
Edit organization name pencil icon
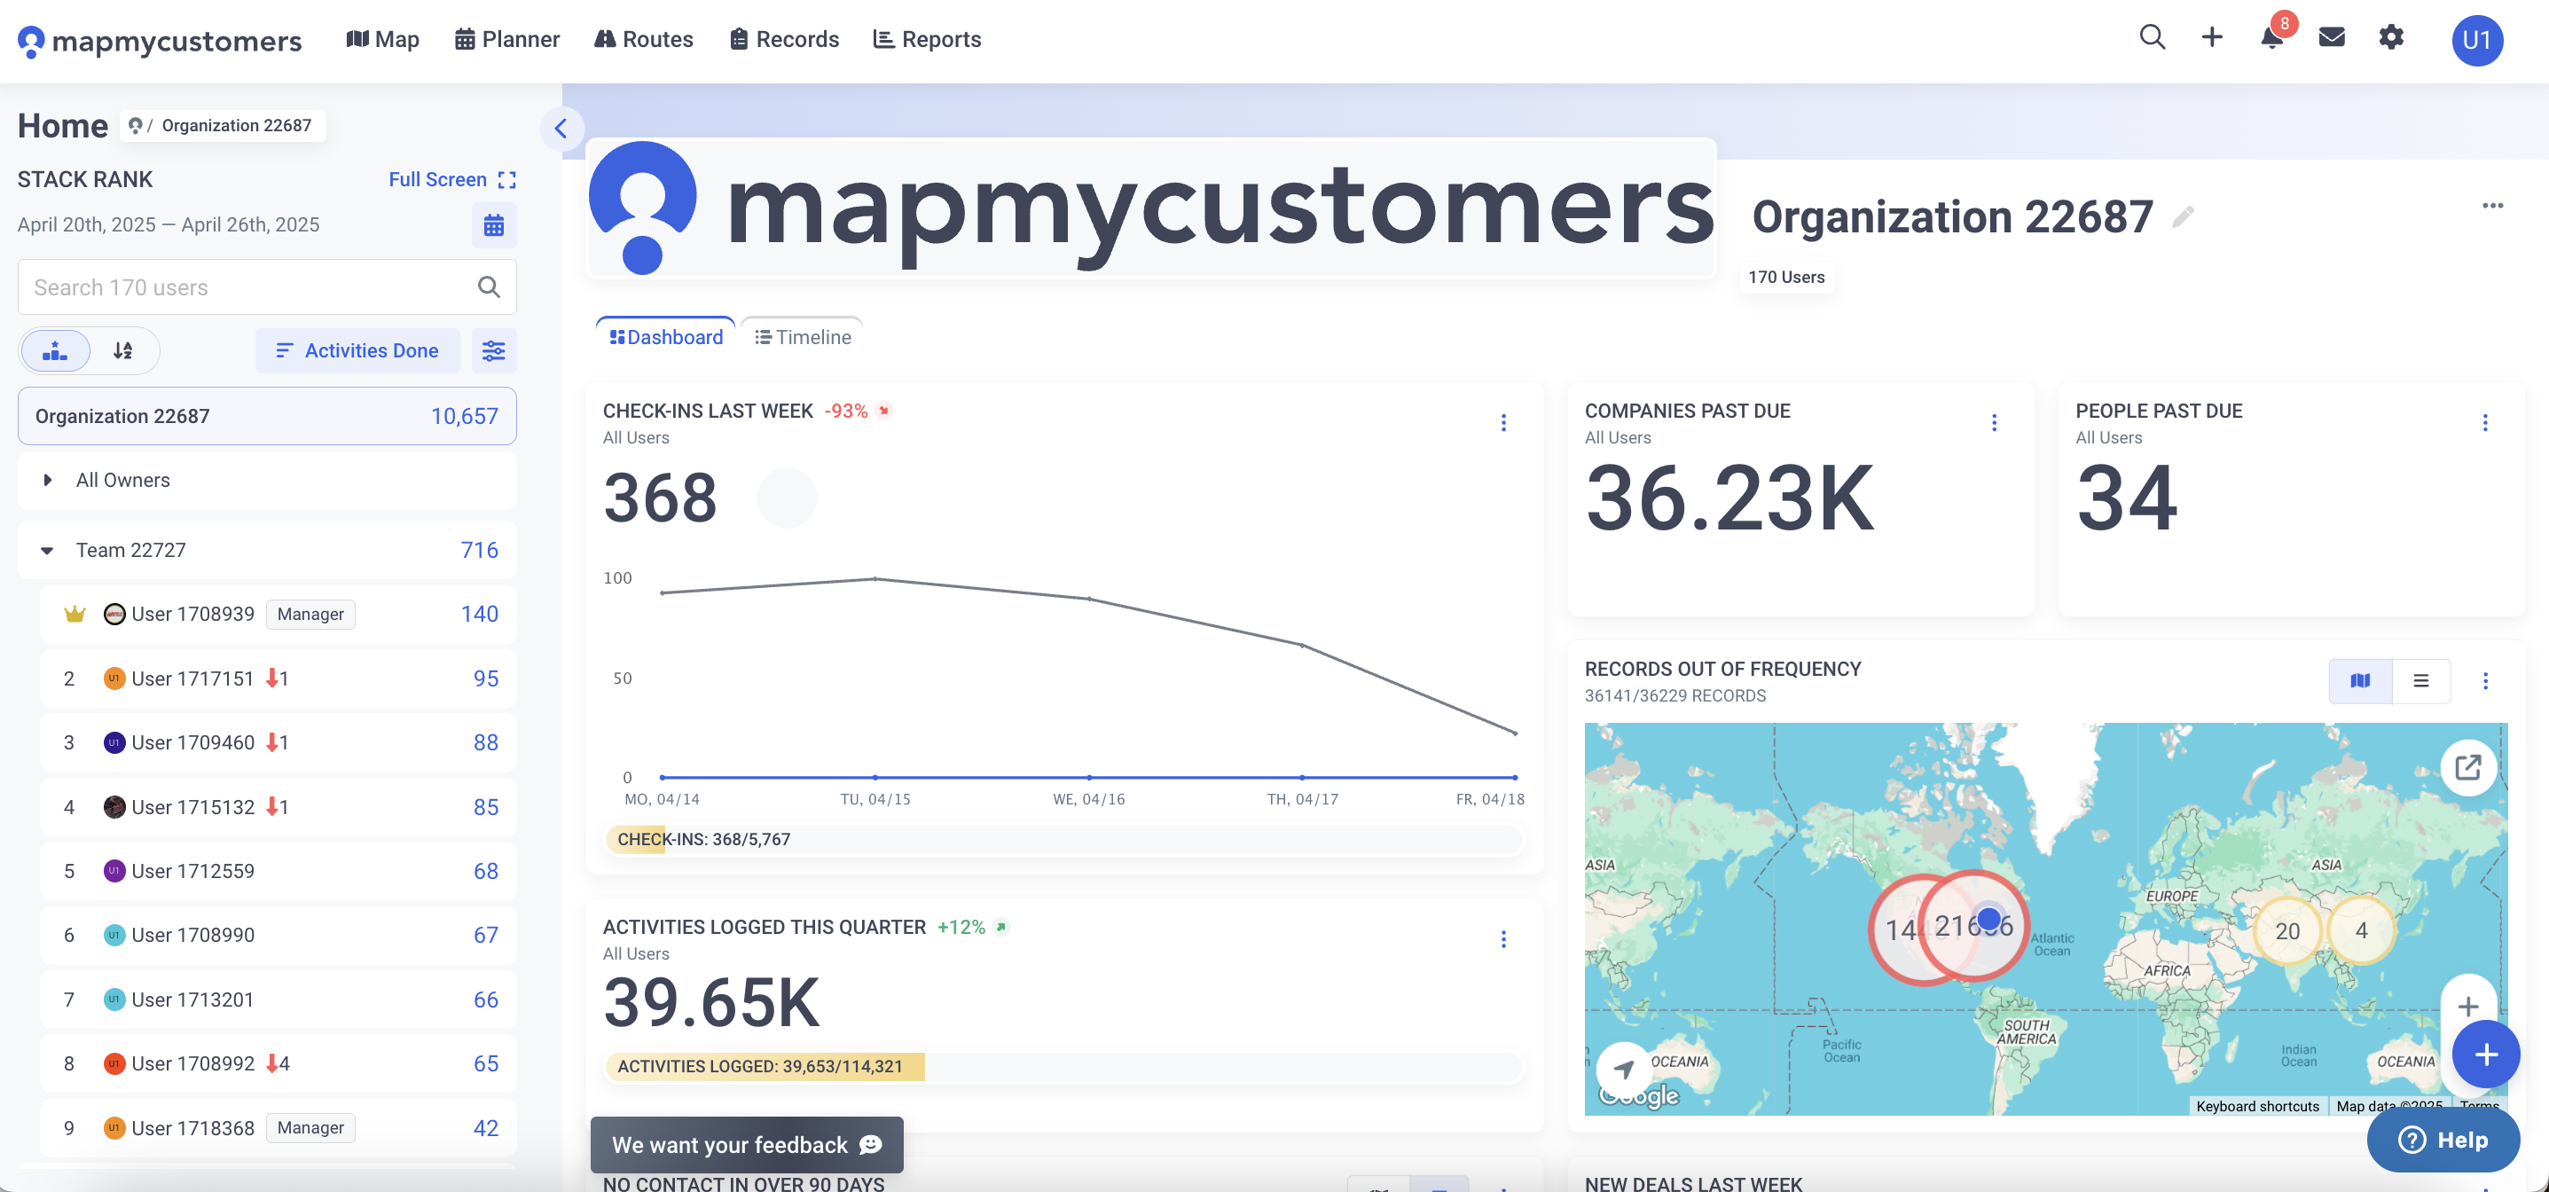(2182, 216)
